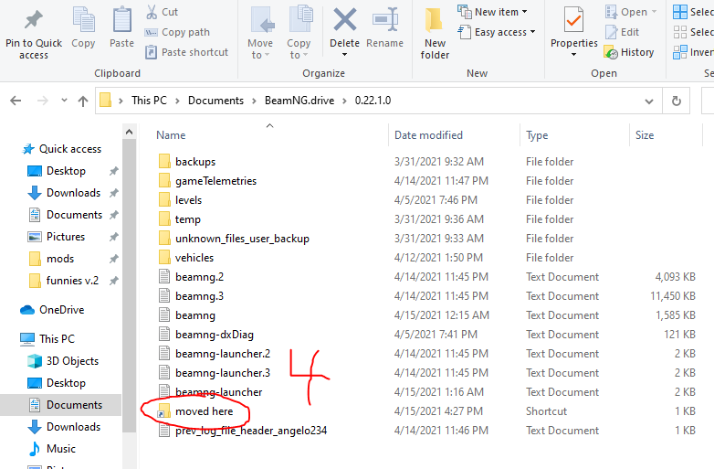This screenshot has height=469, width=714.
Task: Open the Delete dropdown arrow
Action: (x=345, y=55)
